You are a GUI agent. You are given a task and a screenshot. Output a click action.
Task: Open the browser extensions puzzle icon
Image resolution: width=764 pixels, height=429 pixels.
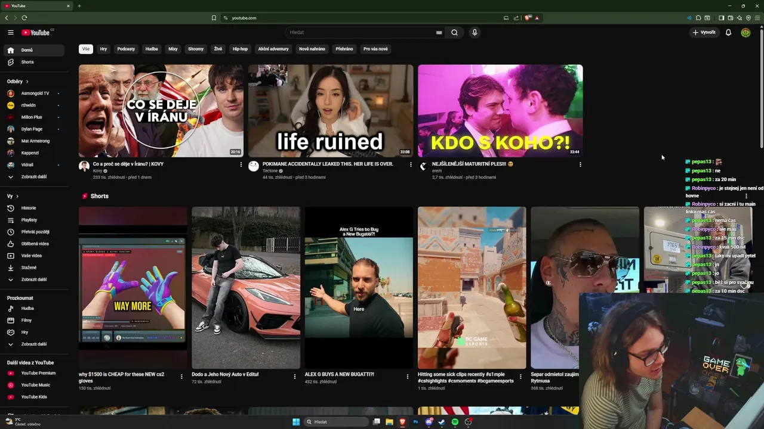click(698, 18)
